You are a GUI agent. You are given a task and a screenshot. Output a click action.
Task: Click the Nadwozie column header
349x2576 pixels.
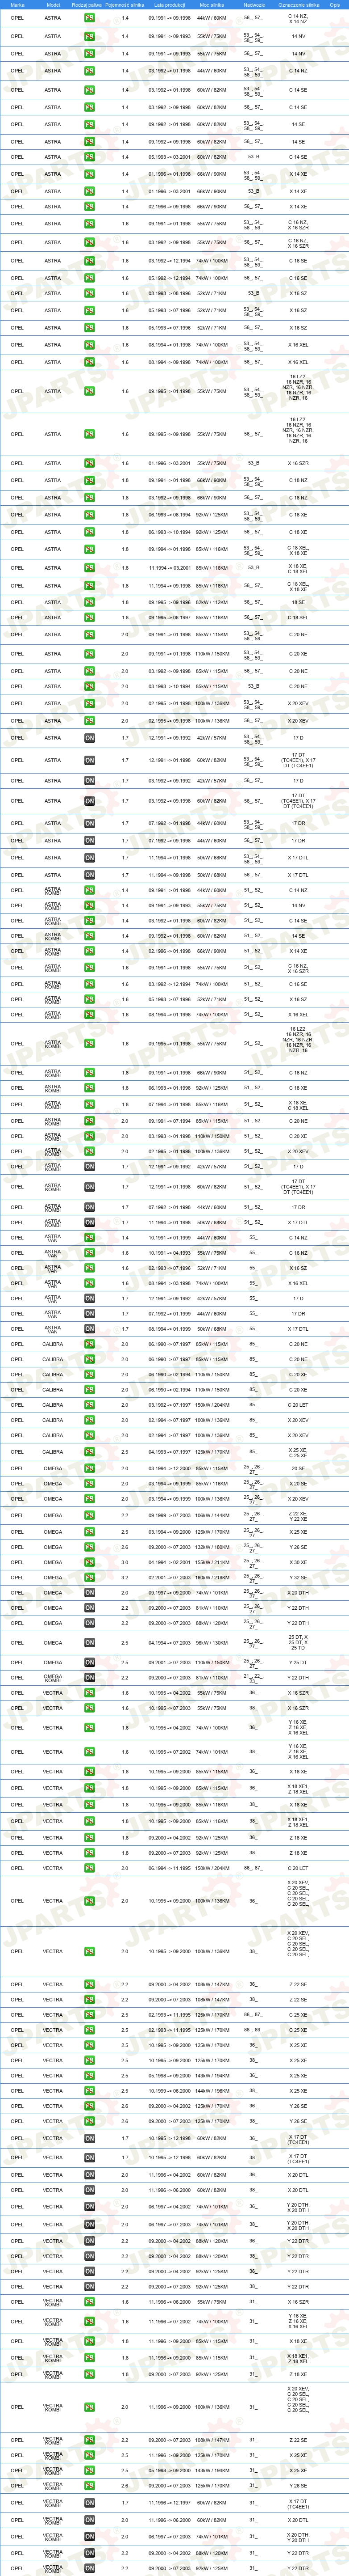tap(254, 5)
